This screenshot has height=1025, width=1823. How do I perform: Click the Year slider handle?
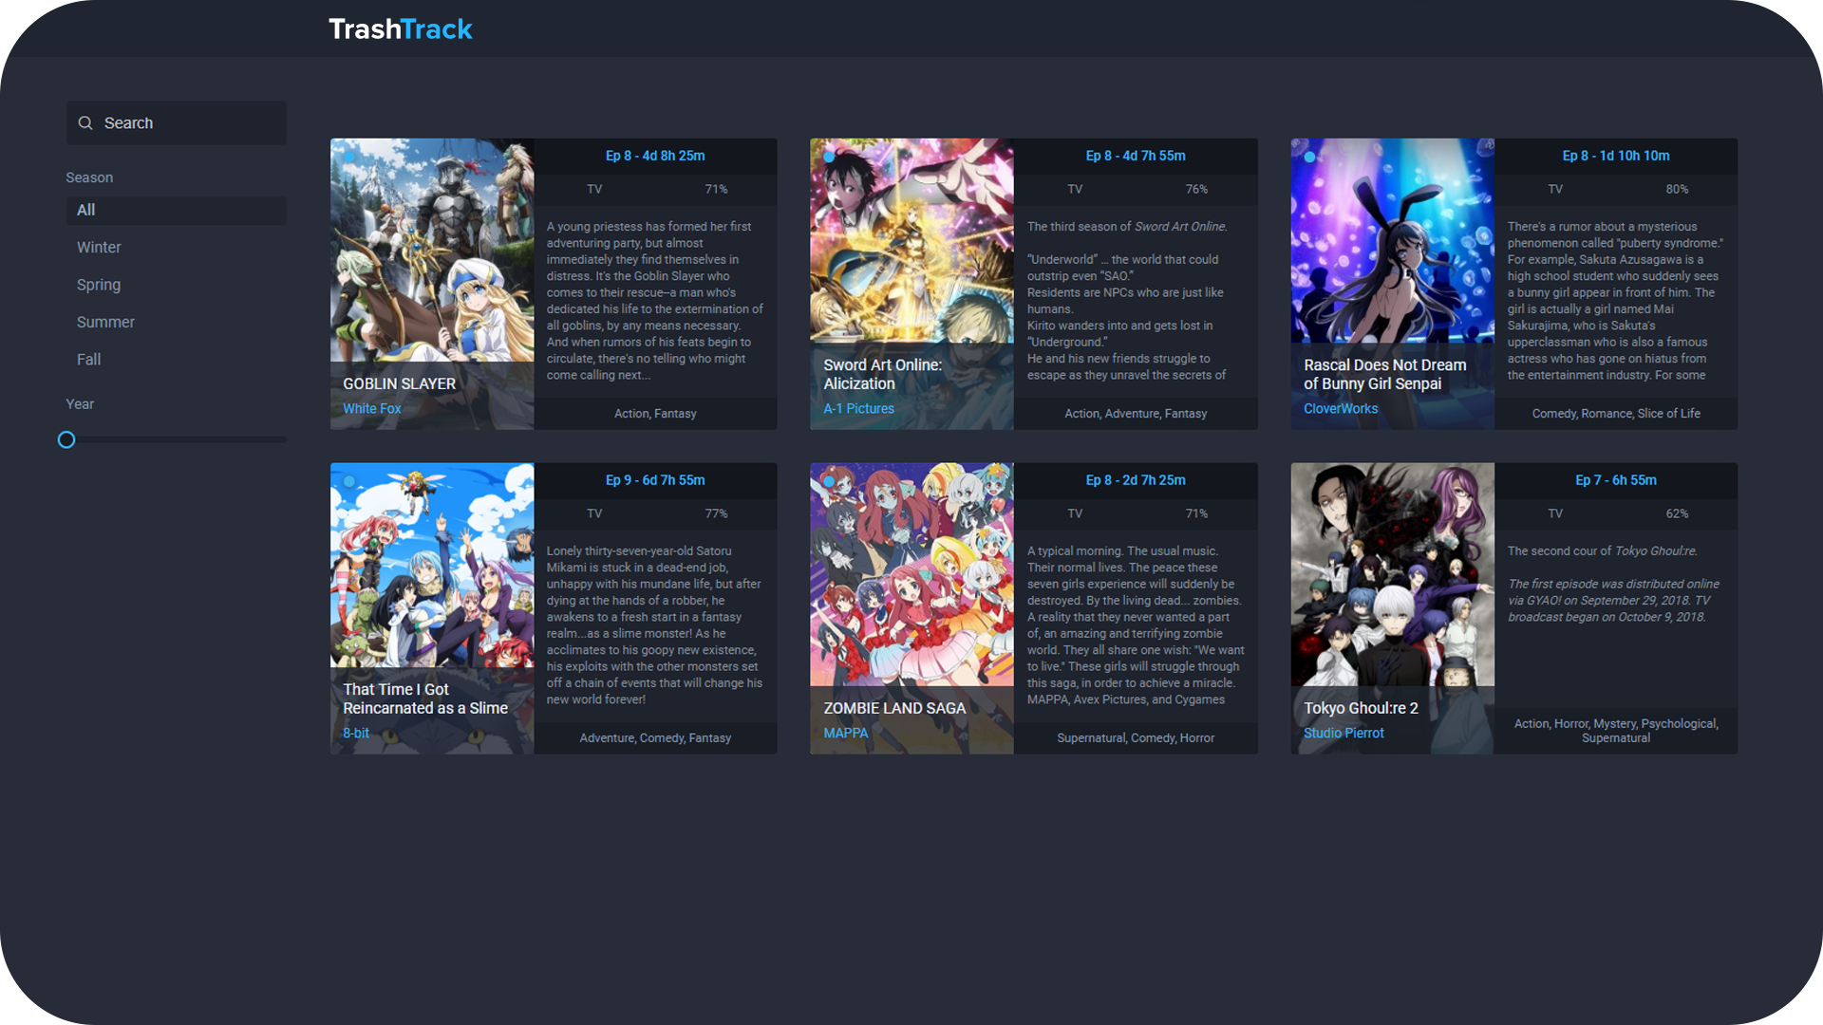pos(66,440)
